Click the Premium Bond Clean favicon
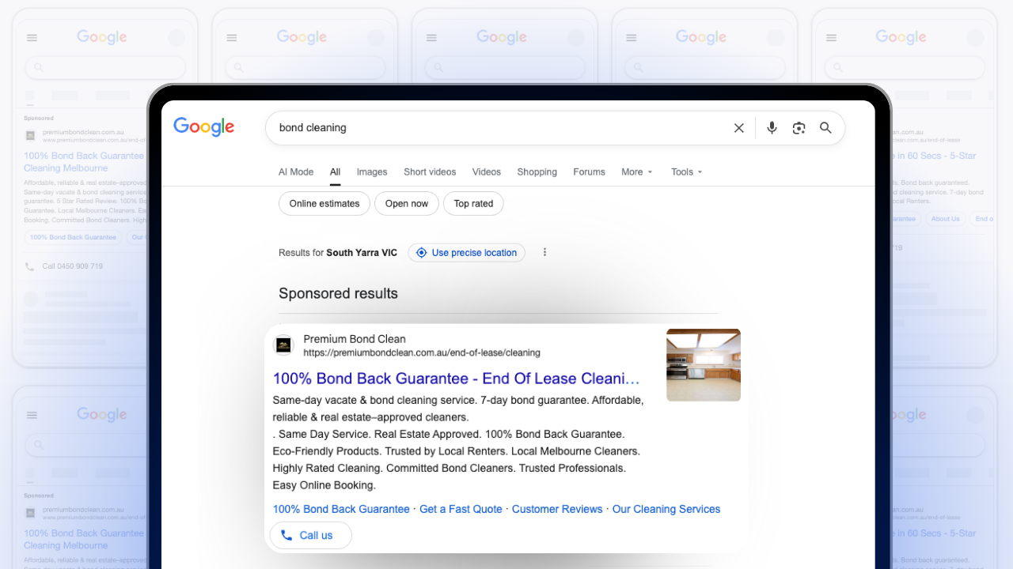This screenshot has width=1013, height=569. pos(283,345)
